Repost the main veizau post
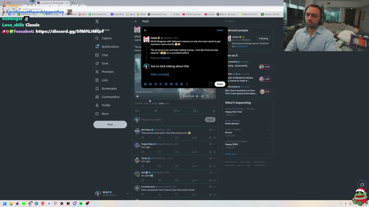 click(x=156, y=111)
